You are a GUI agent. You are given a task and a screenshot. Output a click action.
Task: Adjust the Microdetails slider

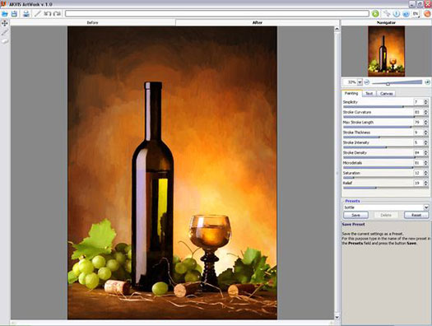click(412, 168)
